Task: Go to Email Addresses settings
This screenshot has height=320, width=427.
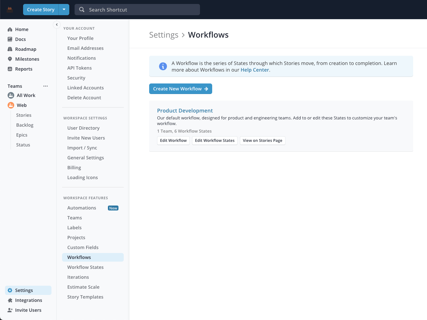Action: [x=85, y=48]
